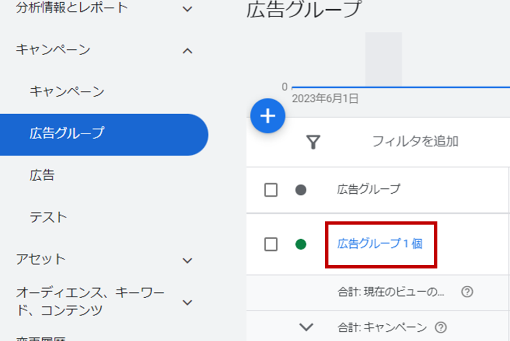
Task: Click help icon beside 合計: 現在のビューの...
Action: pyautogui.click(x=467, y=292)
